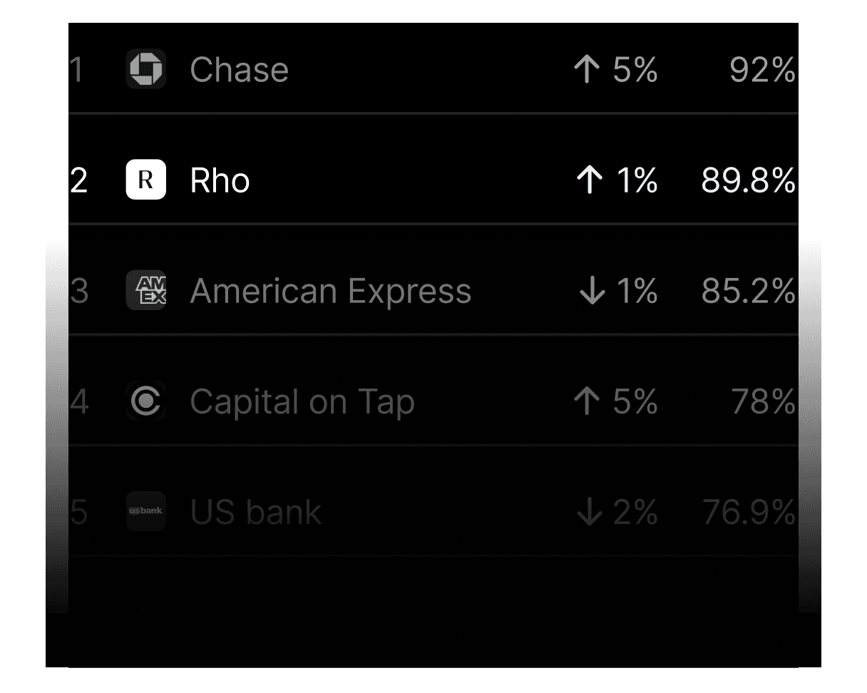This screenshot has width=867, height=693.
Task: Click the up arrow for Capital on Tap
Action: tap(587, 401)
